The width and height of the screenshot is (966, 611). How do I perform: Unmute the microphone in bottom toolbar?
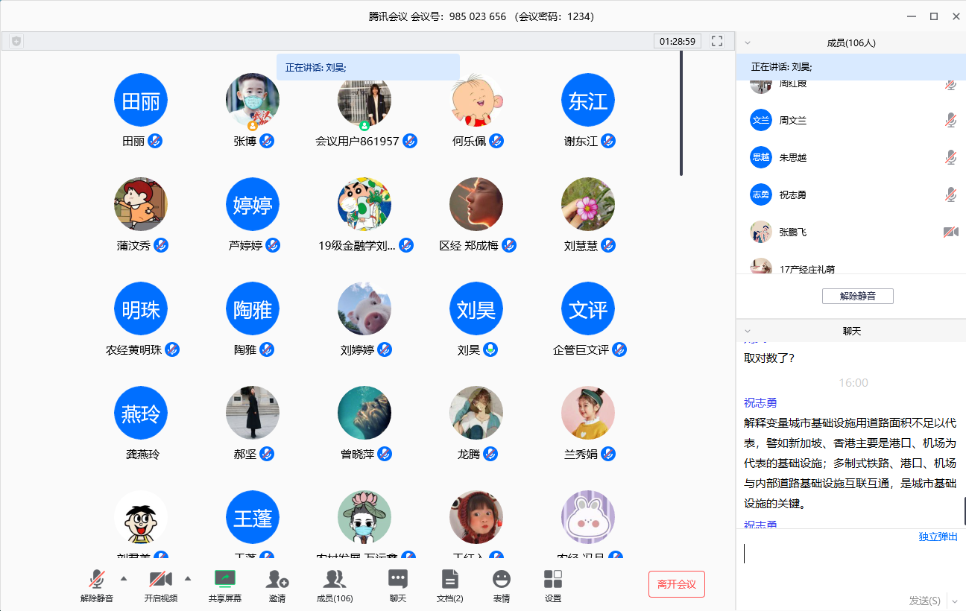click(97, 579)
